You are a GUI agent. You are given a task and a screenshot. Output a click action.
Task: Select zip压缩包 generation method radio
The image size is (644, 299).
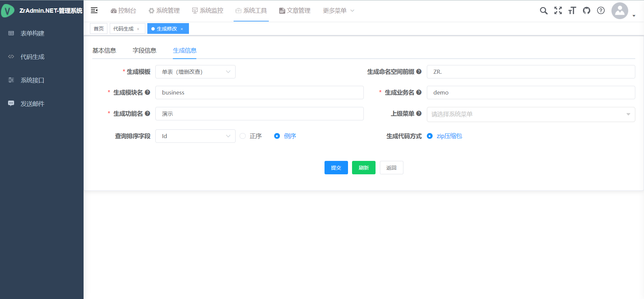pyautogui.click(x=430, y=136)
